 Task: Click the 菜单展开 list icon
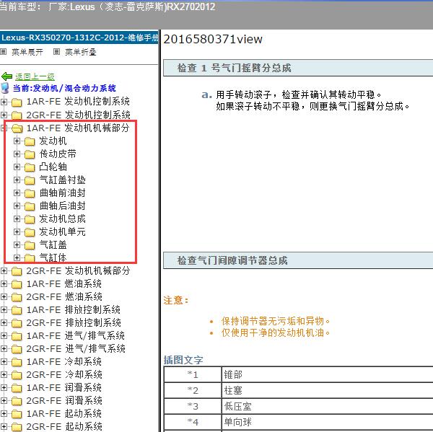pos(4,52)
